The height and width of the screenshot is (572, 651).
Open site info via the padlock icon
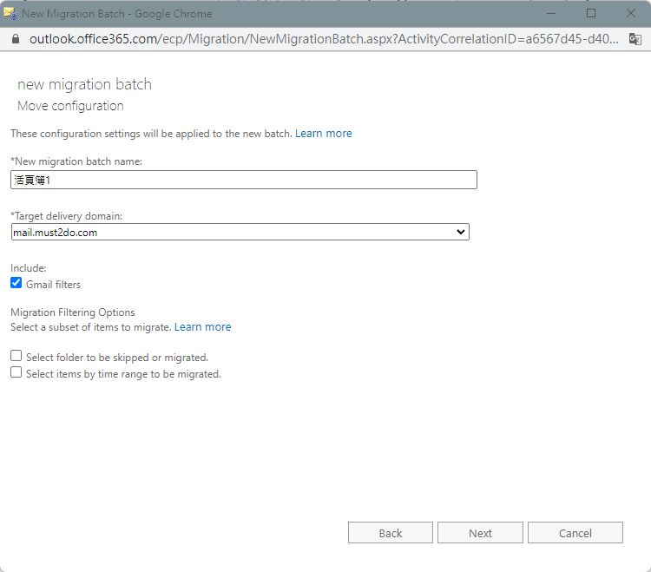coord(16,39)
